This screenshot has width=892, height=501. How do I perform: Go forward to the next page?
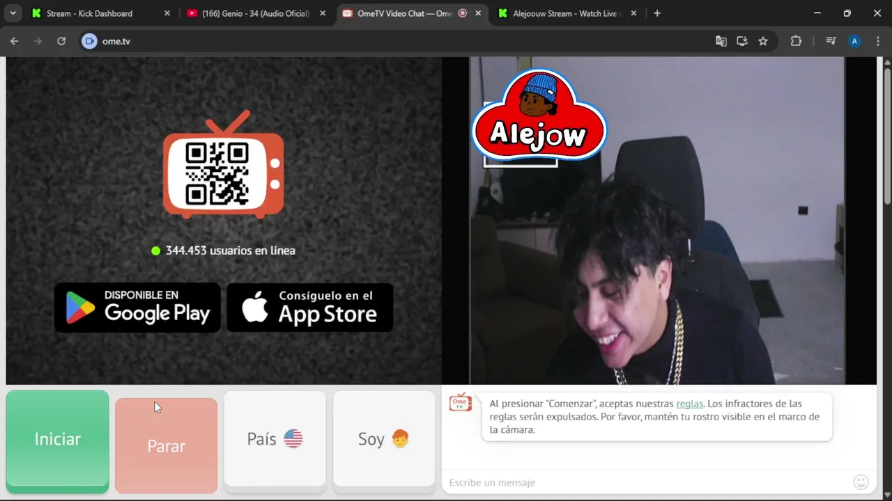coord(38,41)
